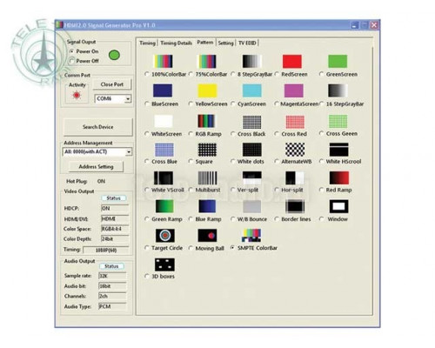Viewport: 435px width, 348px height.
Task: Click the Audio bit 16bit field
Action: (112, 286)
